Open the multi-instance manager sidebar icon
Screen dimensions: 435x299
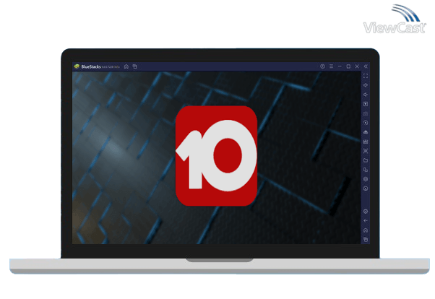(x=366, y=170)
